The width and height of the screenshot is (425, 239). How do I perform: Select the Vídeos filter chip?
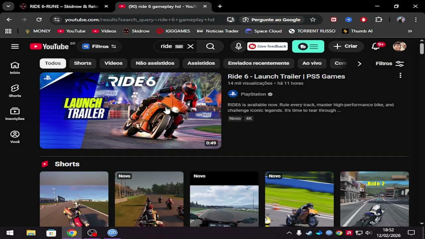click(113, 63)
